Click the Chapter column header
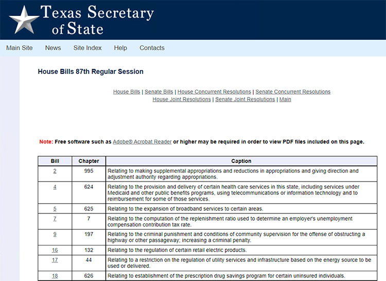 point(89,161)
